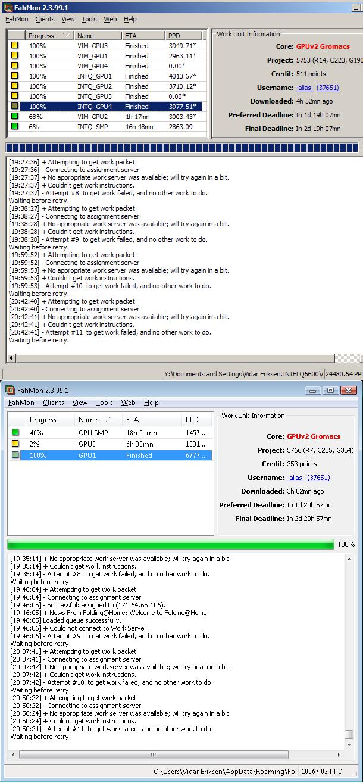The width and height of the screenshot is (363, 783).
Task: Click FahMon app icon in lower title bar
Action: 10,390
